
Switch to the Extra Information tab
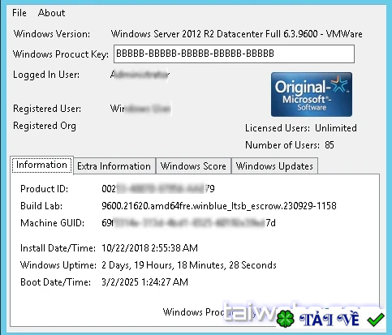tap(114, 166)
